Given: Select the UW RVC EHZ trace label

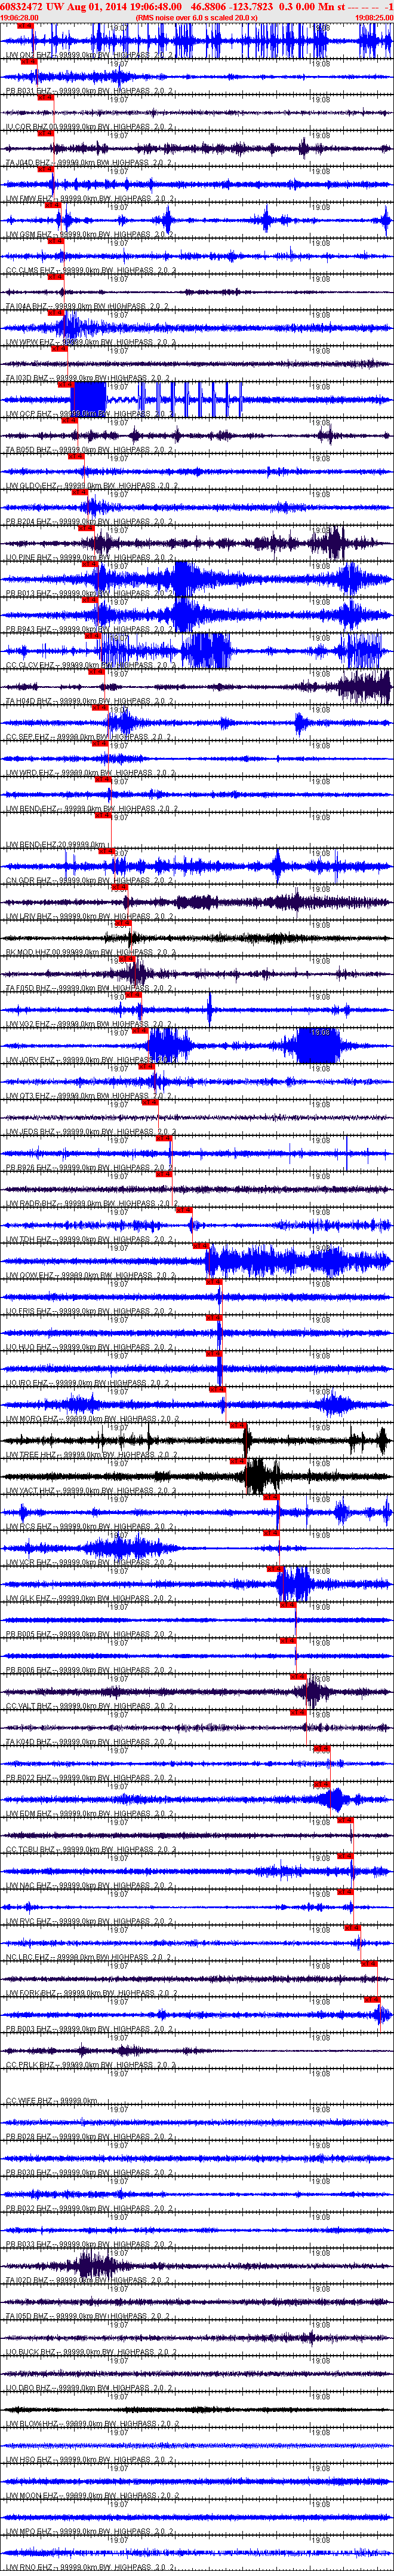Looking at the screenshot, I should coord(91,1923).
